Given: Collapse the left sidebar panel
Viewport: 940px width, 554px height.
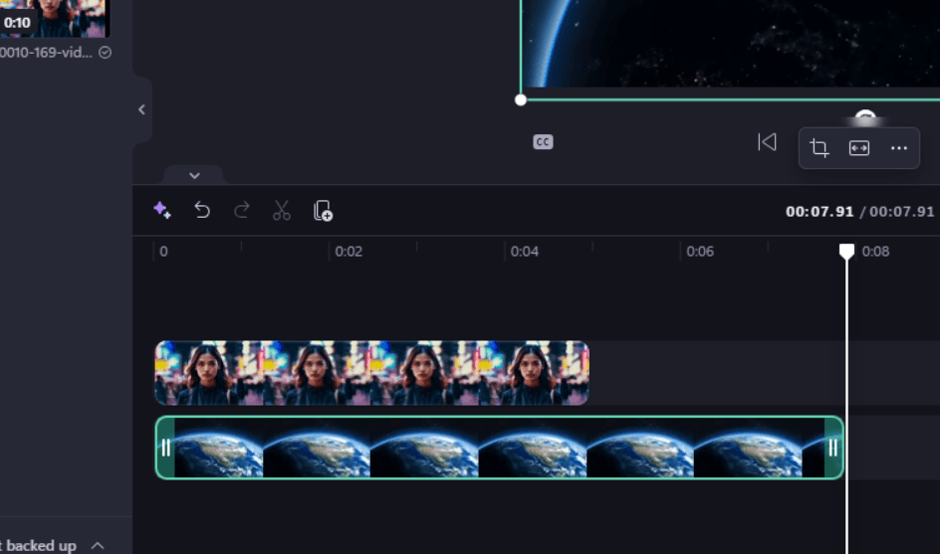Looking at the screenshot, I should (141, 109).
